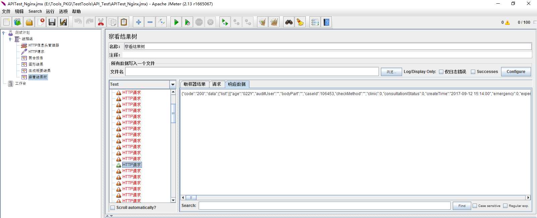The height and width of the screenshot is (218, 537).
Task: Select the HTTP请求 sampler in test plan tree
Action: pos(36,52)
